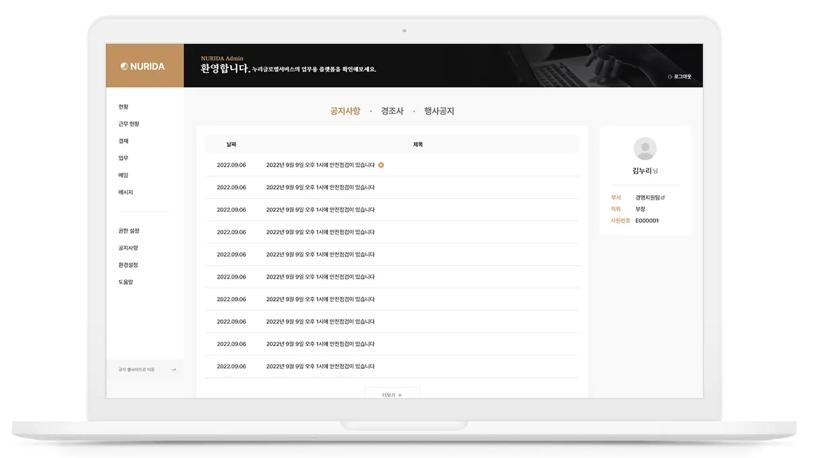817x458 pixels.
Task: Open 도움말 in the sidebar
Action: 126,282
